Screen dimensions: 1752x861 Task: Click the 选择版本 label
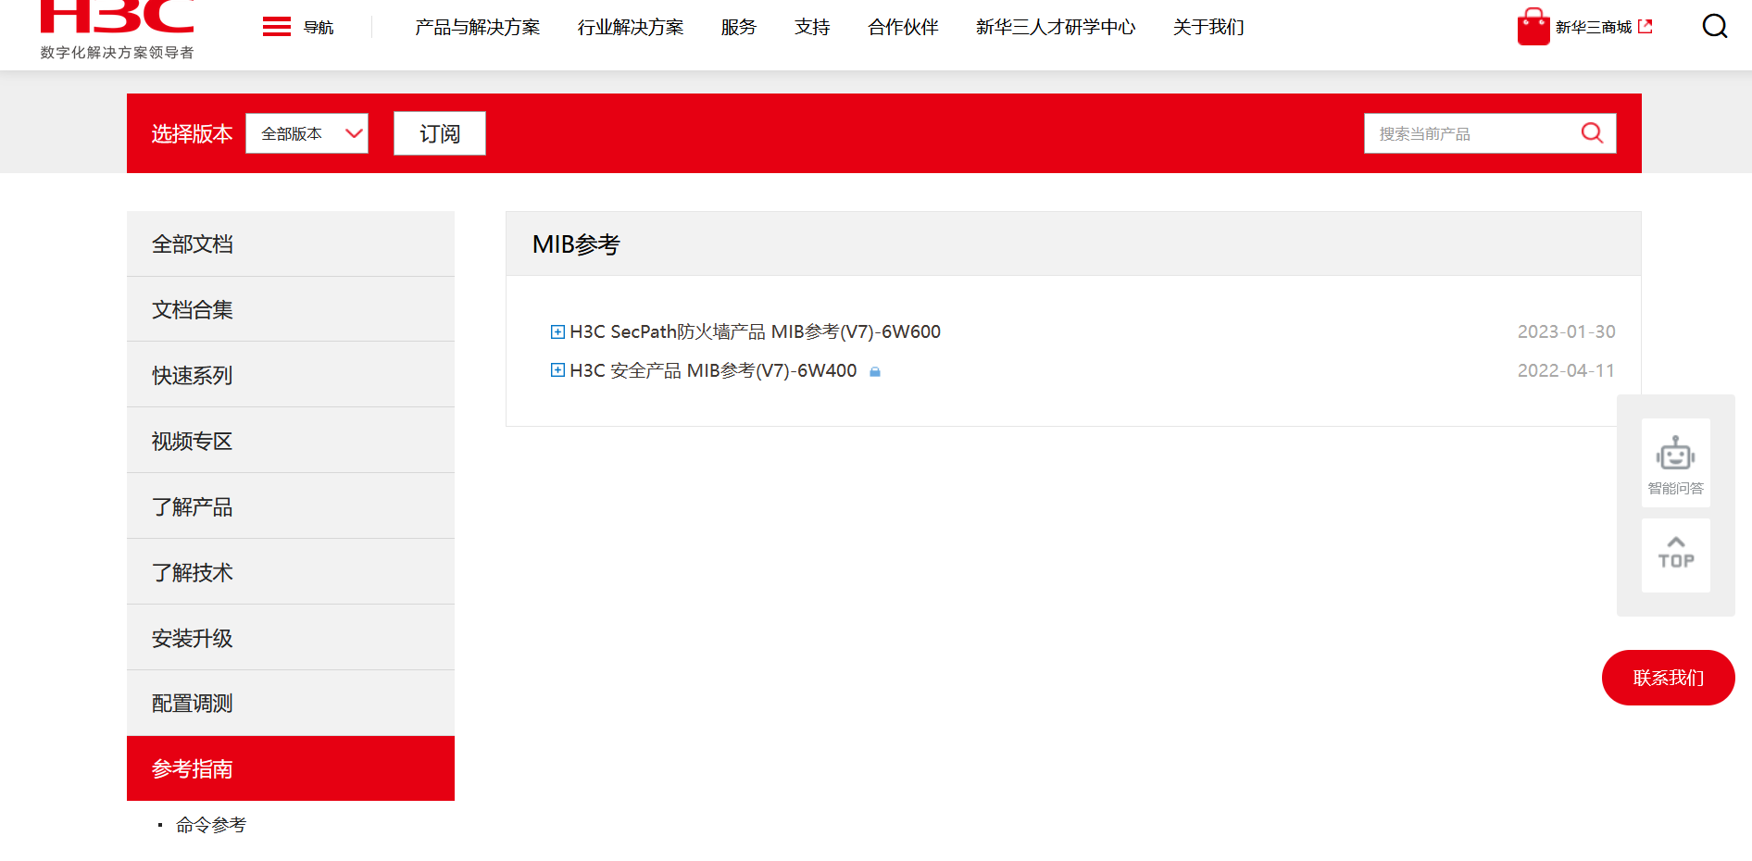click(192, 134)
